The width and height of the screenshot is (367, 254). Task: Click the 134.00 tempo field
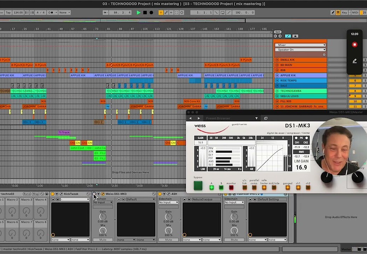tap(18, 13)
